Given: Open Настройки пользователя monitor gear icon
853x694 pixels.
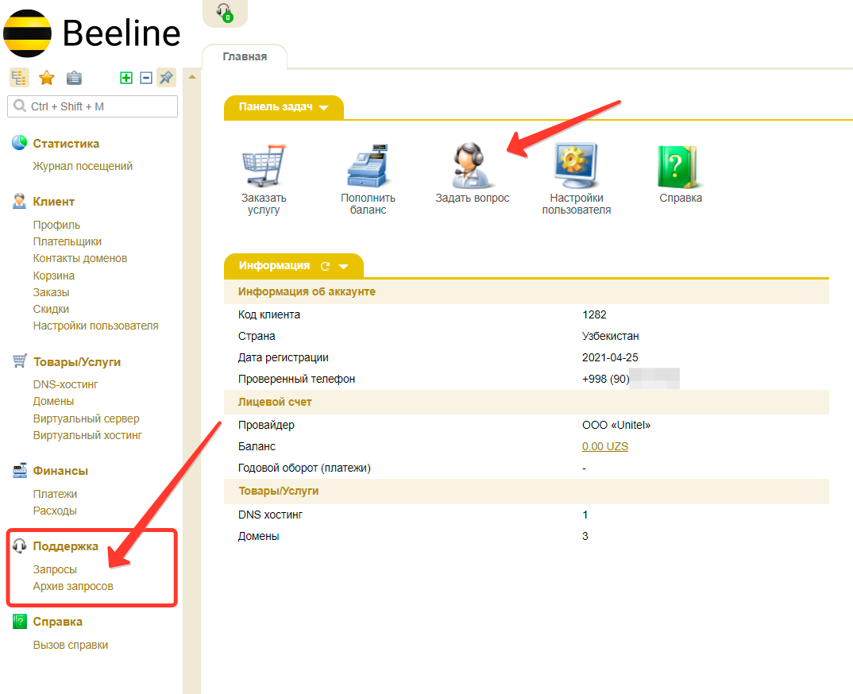Looking at the screenshot, I should pos(576,165).
